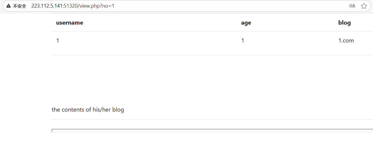Image resolution: width=373 pixels, height=147 pixels.
Task: Click empty space inside the address bar
Action: 230,6
